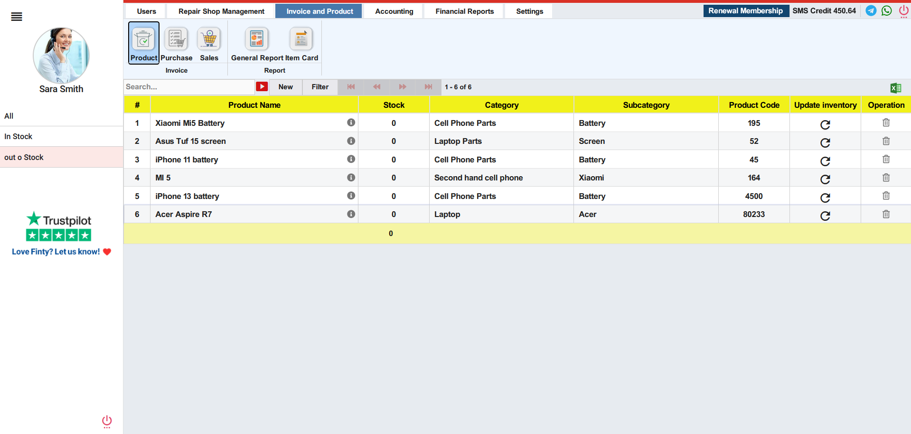
Task: Click Sara Smith profile picture
Action: pyautogui.click(x=61, y=55)
